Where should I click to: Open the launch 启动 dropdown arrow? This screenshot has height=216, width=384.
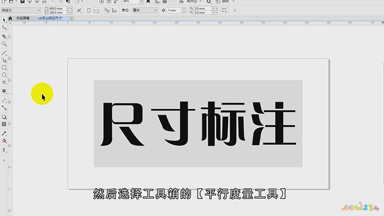coord(233,1)
